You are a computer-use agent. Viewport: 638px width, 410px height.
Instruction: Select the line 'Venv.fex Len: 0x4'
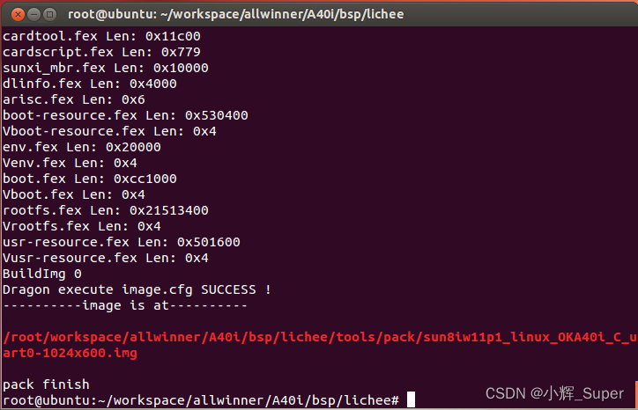[70, 163]
